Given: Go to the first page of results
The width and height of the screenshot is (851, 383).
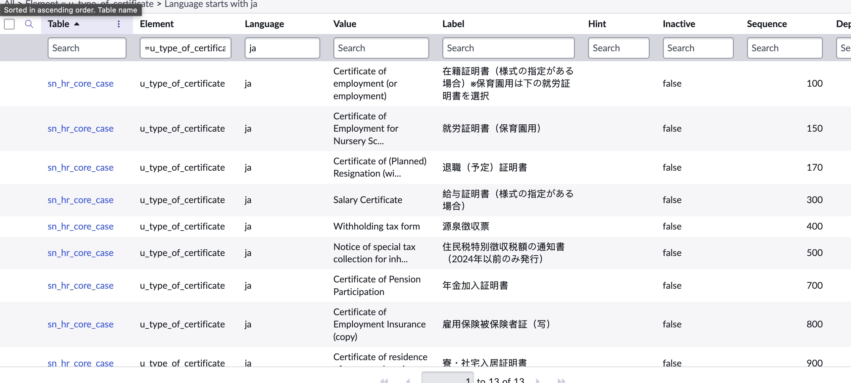Looking at the screenshot, I should point(384,380).
